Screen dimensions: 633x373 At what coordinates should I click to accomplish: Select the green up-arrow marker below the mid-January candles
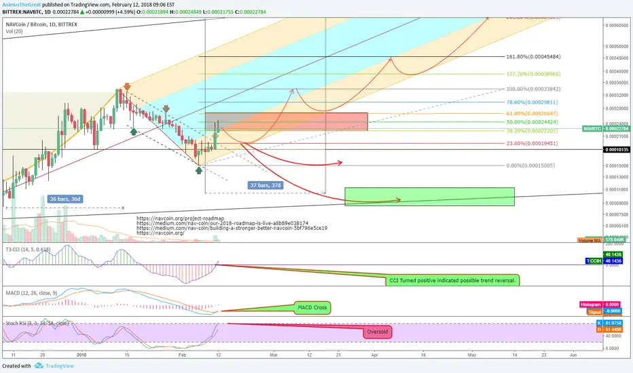pos(133,131)
